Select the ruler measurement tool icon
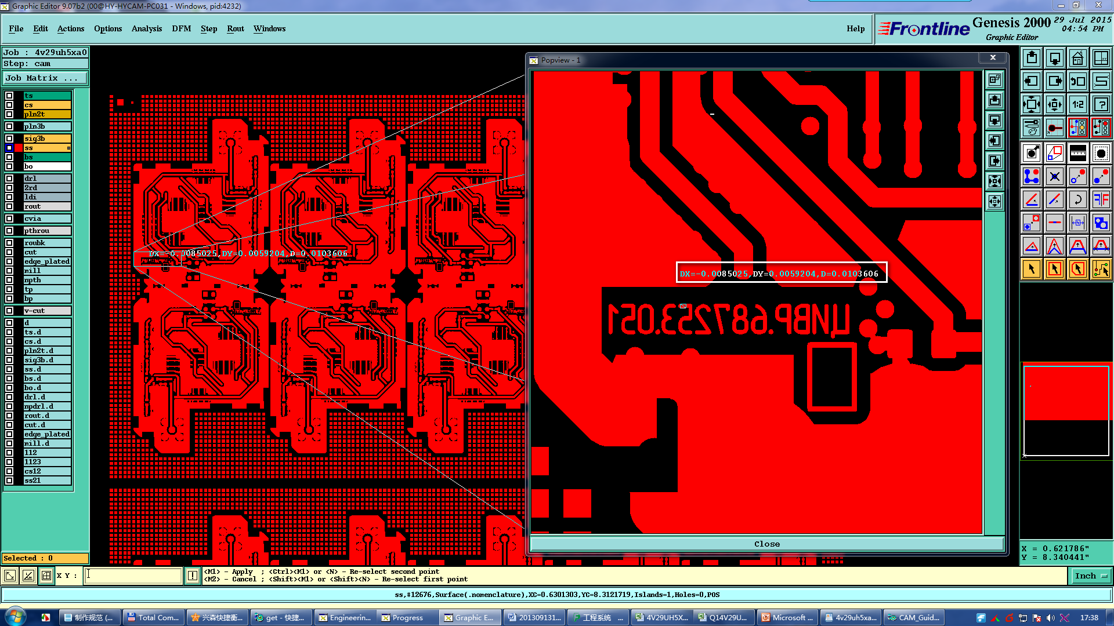The height and width of the screenshot is (626, 1114). 1077,153
